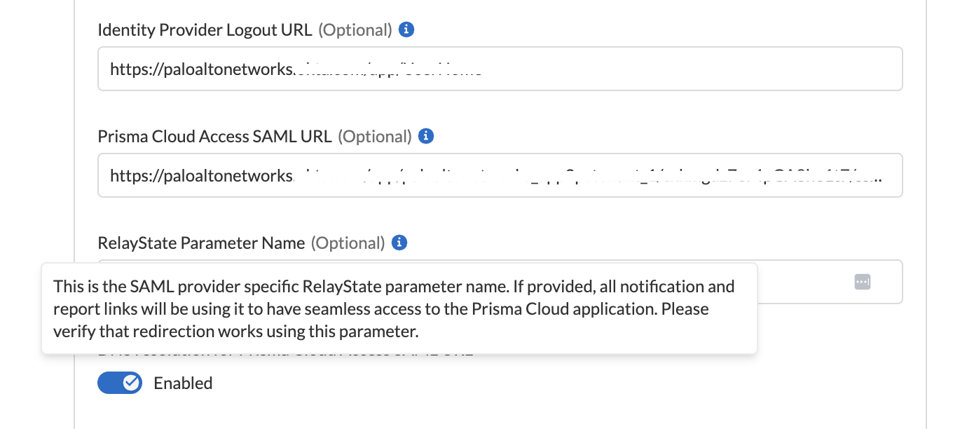The width and height of the screenshot is (960, 429).
Task: Disable the Enabled toggle switch
Action: point(120,383)
